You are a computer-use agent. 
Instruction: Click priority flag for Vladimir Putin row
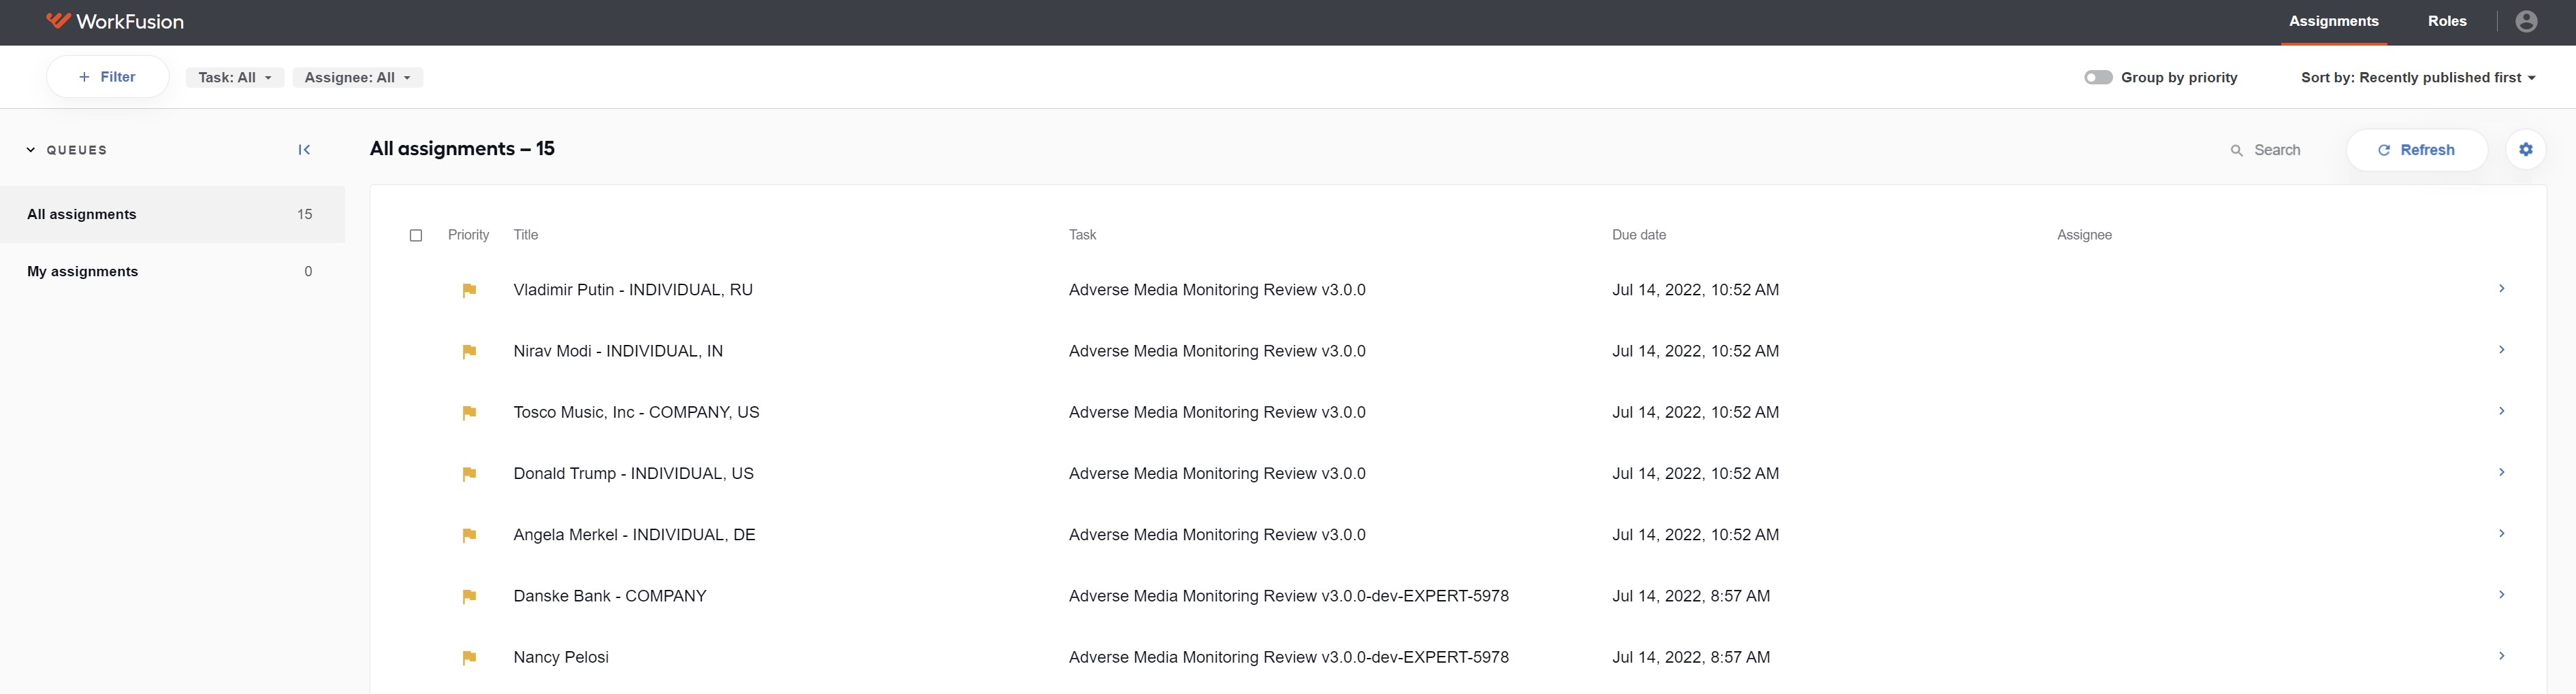tap(469, 290)
